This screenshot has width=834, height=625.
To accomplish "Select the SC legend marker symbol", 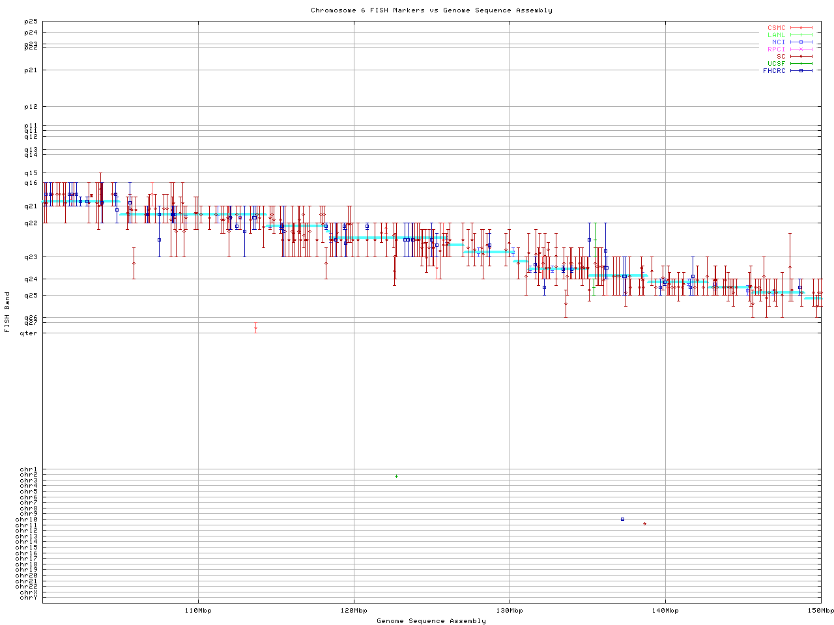I will pyautogui.click(x=801, y=57).
